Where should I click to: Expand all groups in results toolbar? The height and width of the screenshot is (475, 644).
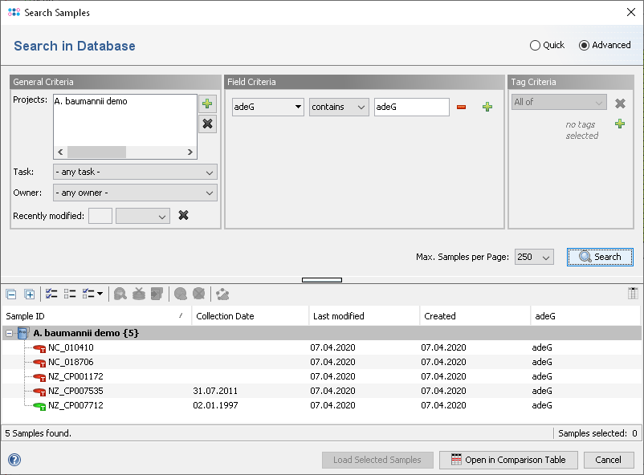30,294
